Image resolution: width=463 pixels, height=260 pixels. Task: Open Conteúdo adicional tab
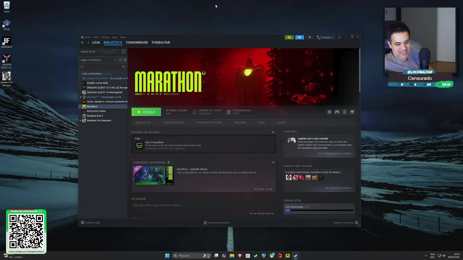(x=174, y=122)
